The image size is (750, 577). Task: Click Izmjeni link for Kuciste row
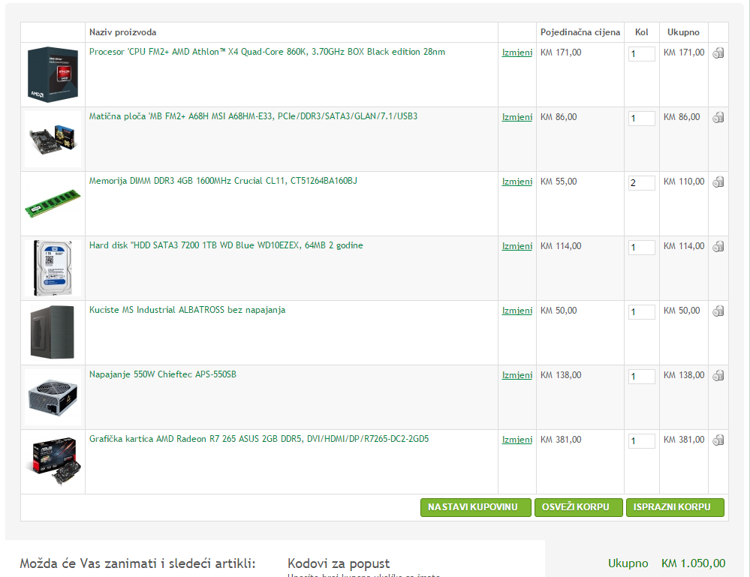(x=517, y=311)
